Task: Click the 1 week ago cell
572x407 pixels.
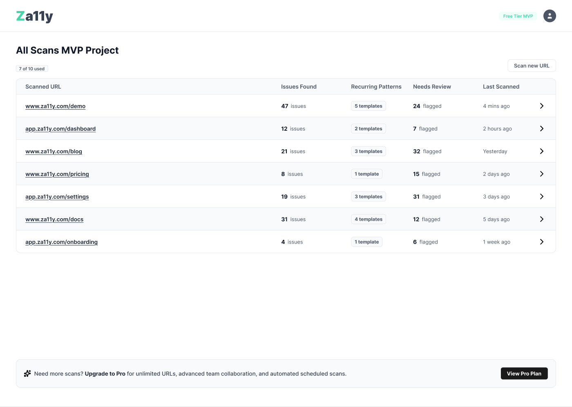Action: [x=497, y=242]
